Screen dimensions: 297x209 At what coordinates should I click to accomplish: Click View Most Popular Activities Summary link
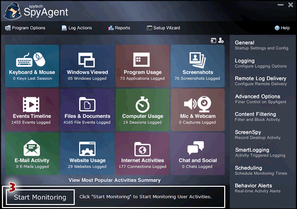coord(114,180)
